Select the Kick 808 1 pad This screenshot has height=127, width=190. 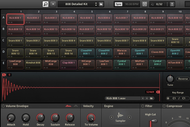pyautogui.click(x=15, y=19)
